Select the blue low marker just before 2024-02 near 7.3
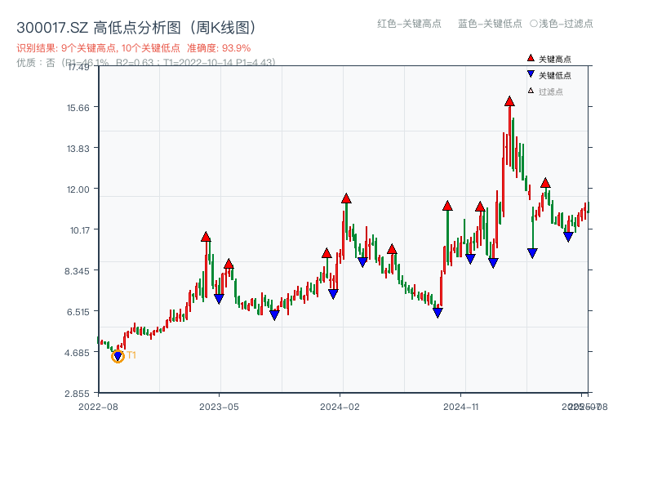653x490 pixels. [x=333, y=294]
